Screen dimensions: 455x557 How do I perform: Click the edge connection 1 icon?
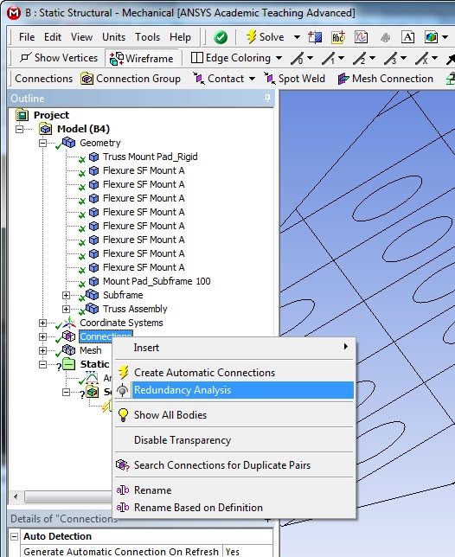(x=329, y=58)
